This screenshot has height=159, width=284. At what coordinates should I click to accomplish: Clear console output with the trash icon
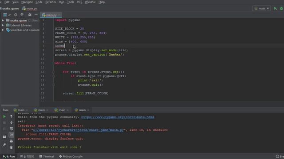click(11, 147)
